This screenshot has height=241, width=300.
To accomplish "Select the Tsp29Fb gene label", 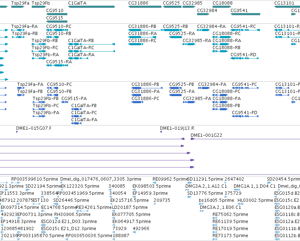I will [x=41, y=3].
